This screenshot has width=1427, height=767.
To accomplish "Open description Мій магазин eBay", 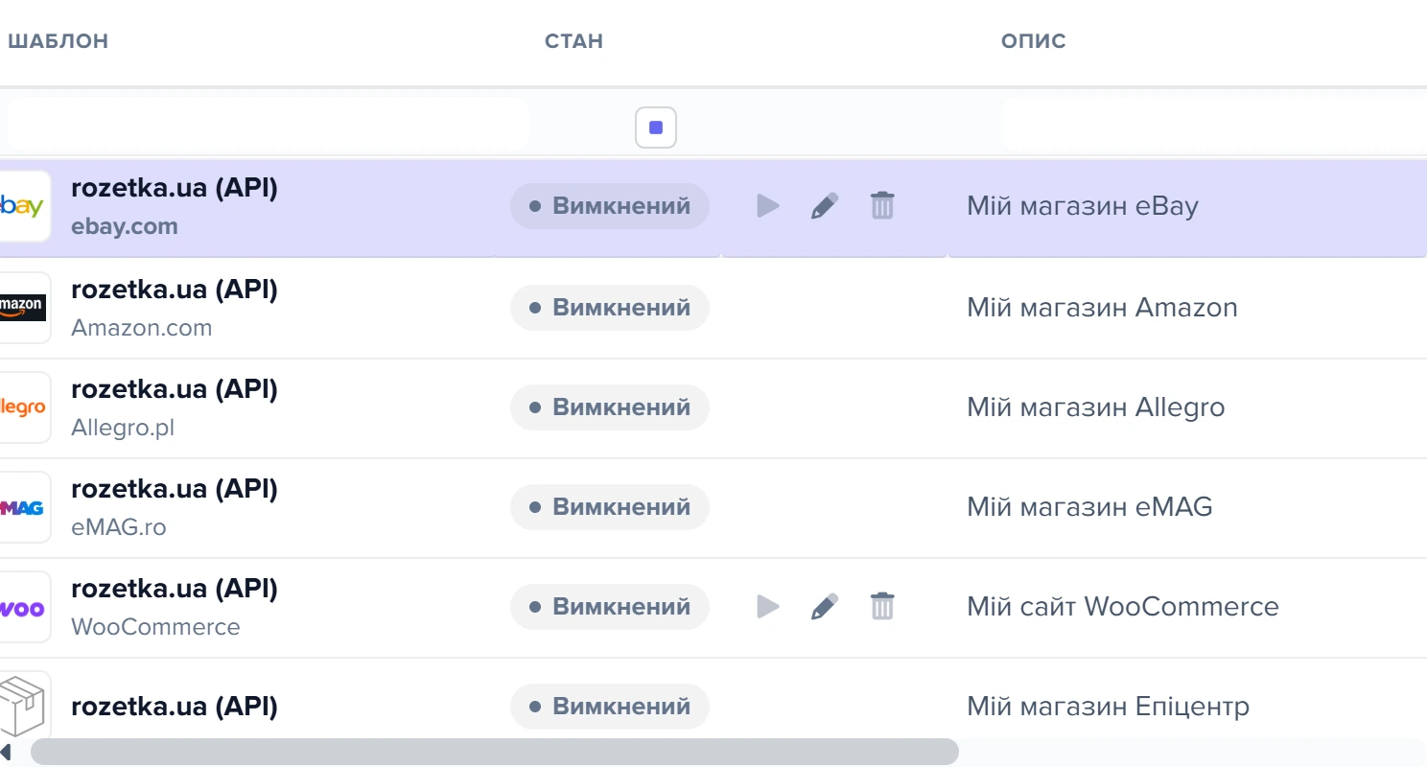I will (1083, 206).
